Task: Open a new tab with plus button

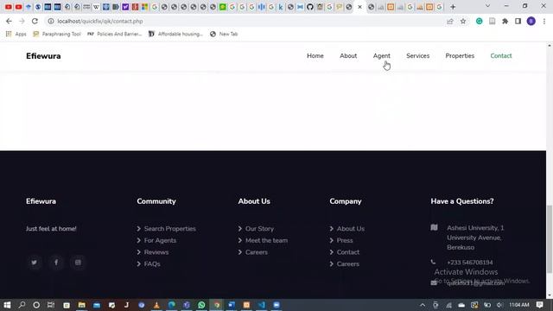Action: coord(453,7)
